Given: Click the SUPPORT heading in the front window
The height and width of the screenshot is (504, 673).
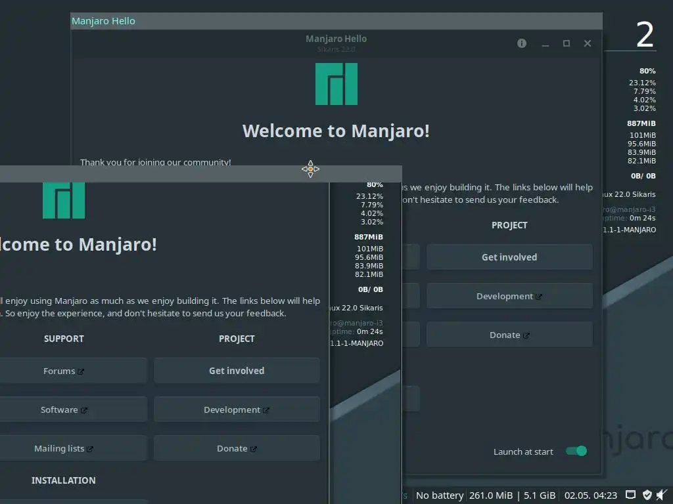Looking at the screenshot, I should (64, 339).
